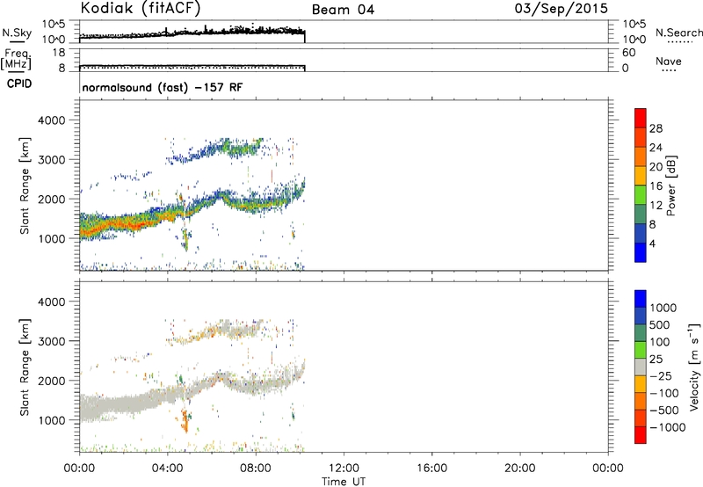Click the '20:00' time tick label
Viewport: 703px width, 487px height.
519,469
